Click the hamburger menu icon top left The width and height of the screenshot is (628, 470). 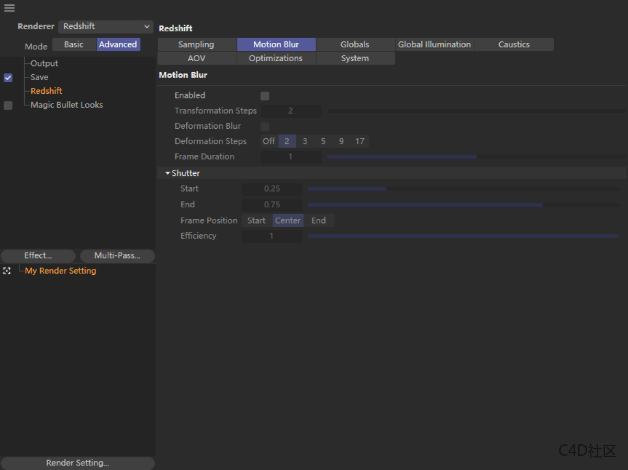tap(9, 8)
